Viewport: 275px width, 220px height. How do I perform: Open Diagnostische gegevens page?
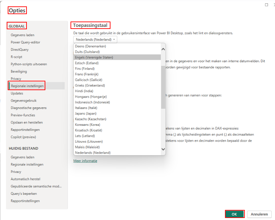[x=29, y=108]
